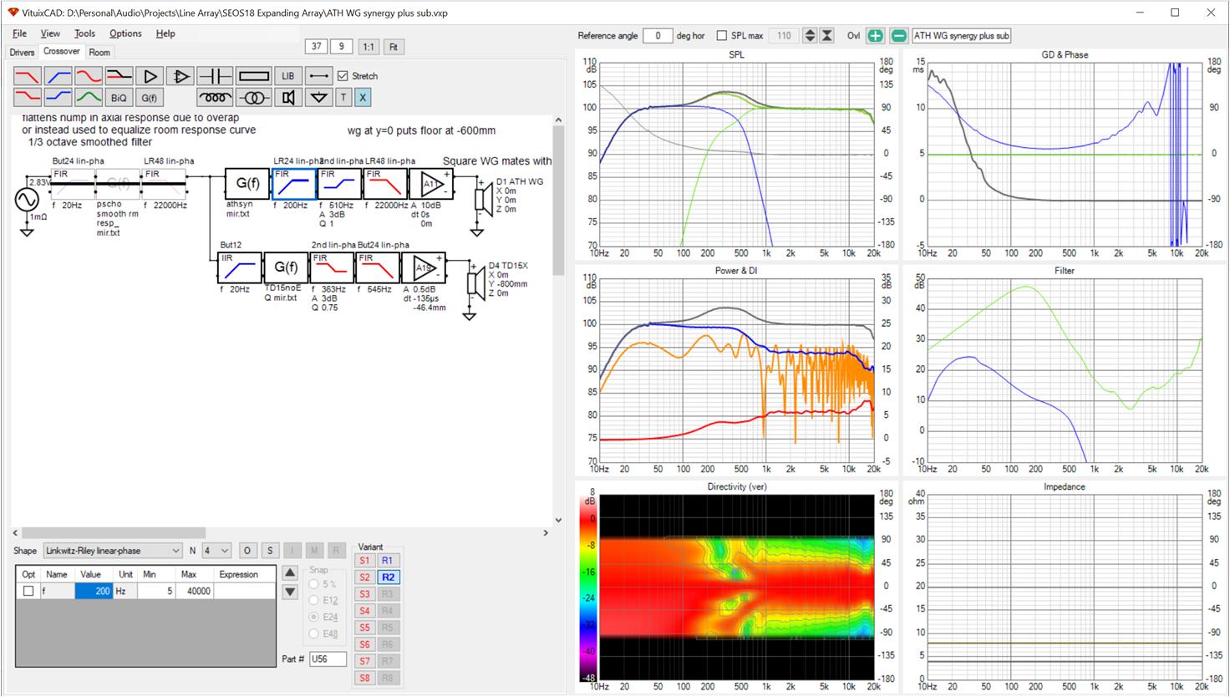Click the horizontal scrollbar under the schematic

tap(114, 532)
